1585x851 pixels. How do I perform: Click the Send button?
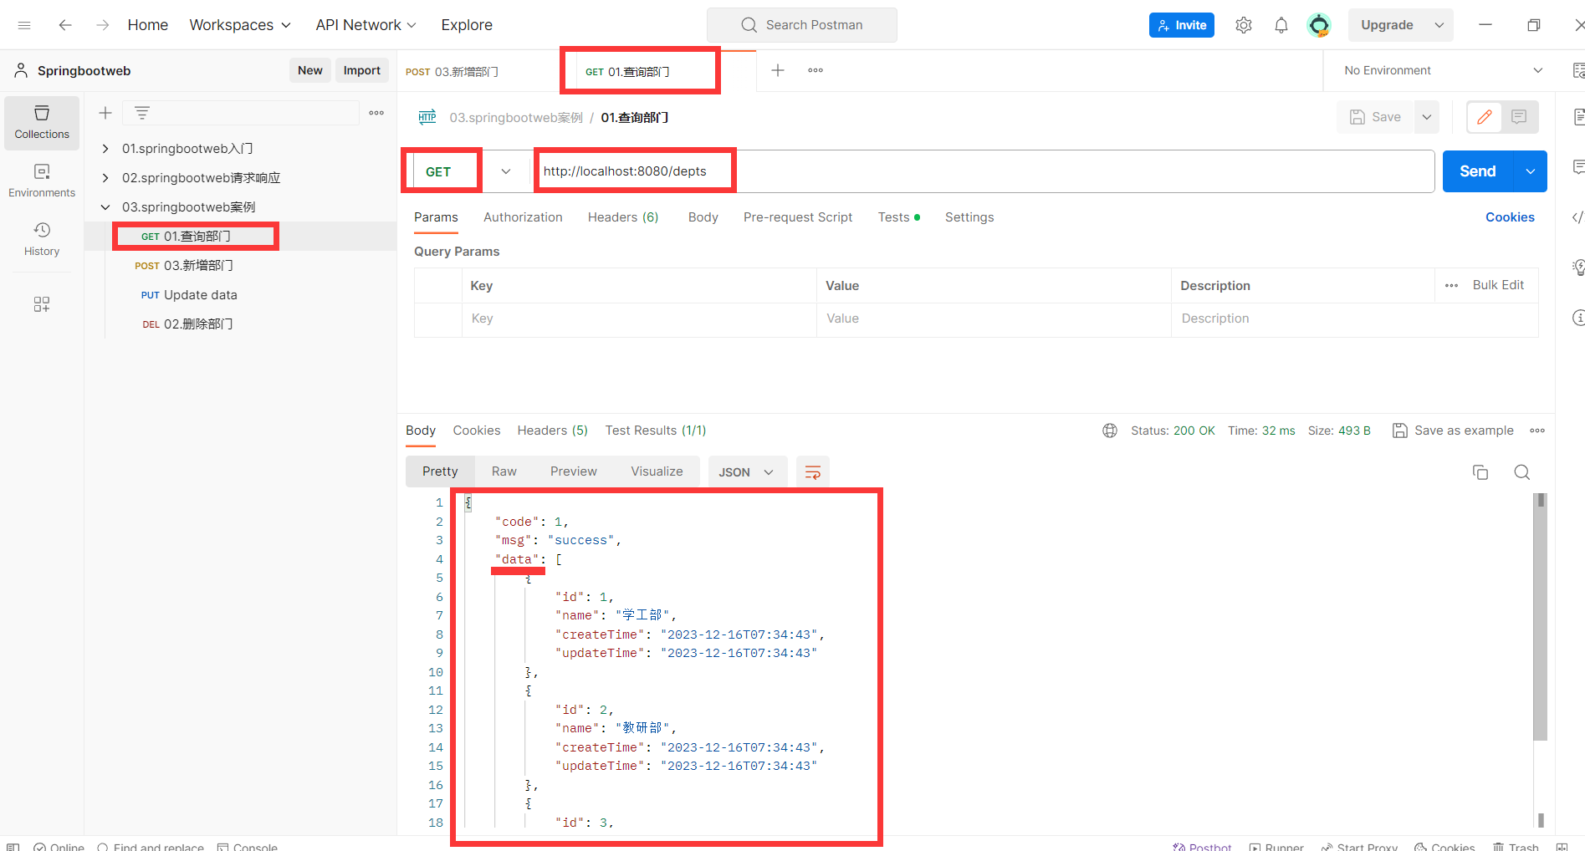1477,171
